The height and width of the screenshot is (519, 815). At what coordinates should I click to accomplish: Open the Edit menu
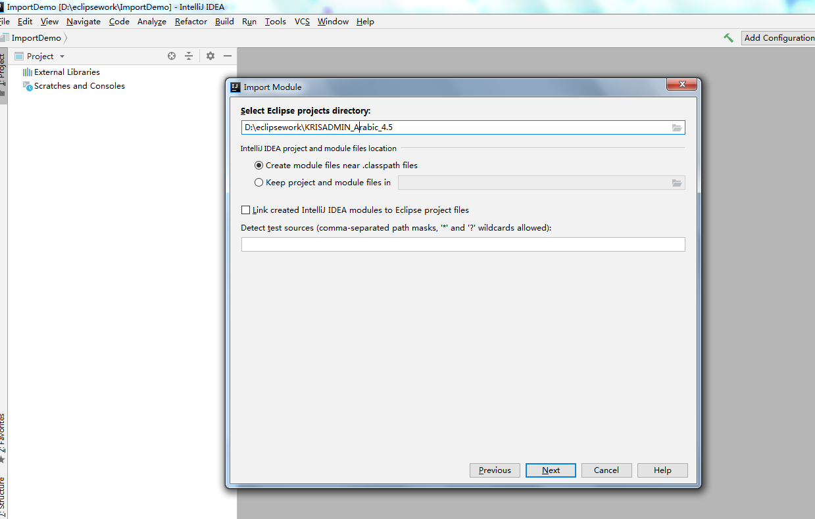click(25, 22)
